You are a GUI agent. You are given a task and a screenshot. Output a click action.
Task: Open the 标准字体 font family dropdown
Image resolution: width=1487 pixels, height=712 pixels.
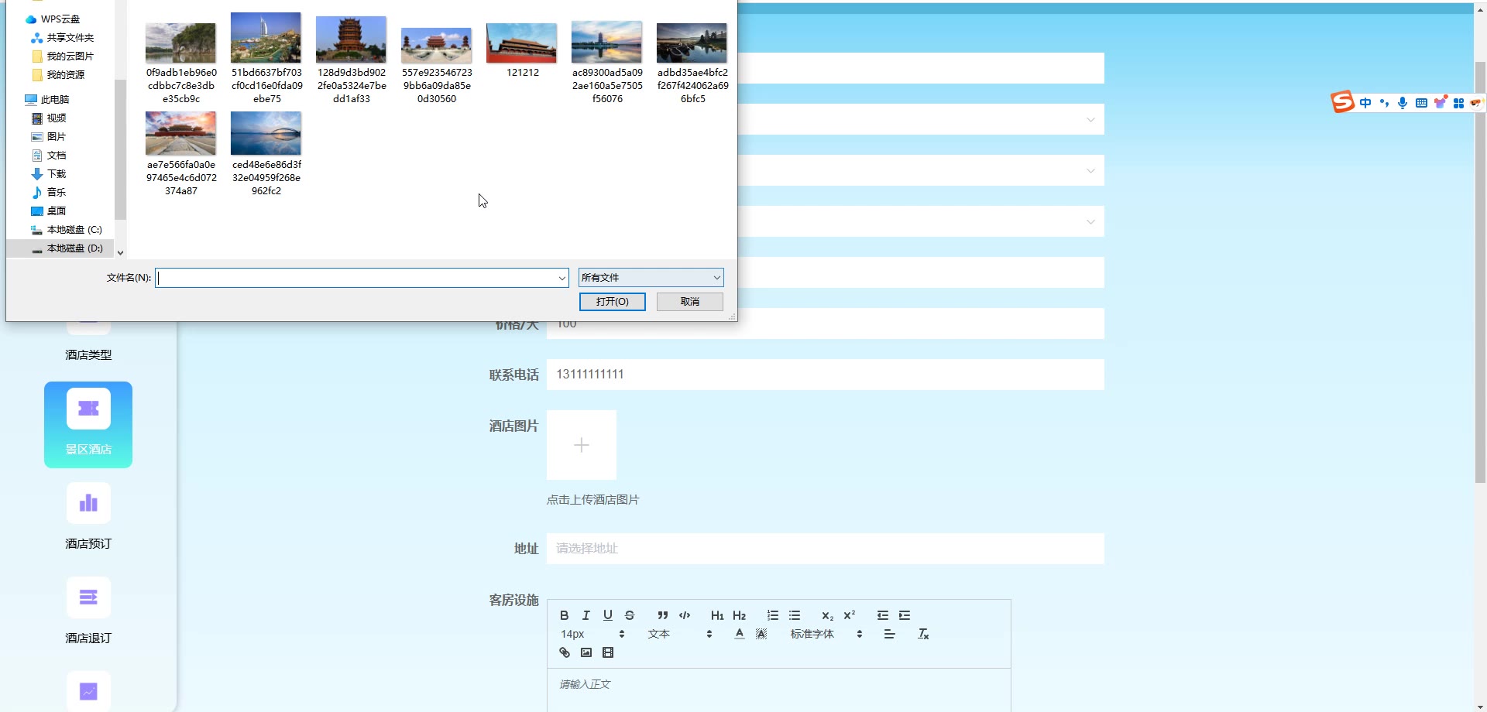coord(826,634)
